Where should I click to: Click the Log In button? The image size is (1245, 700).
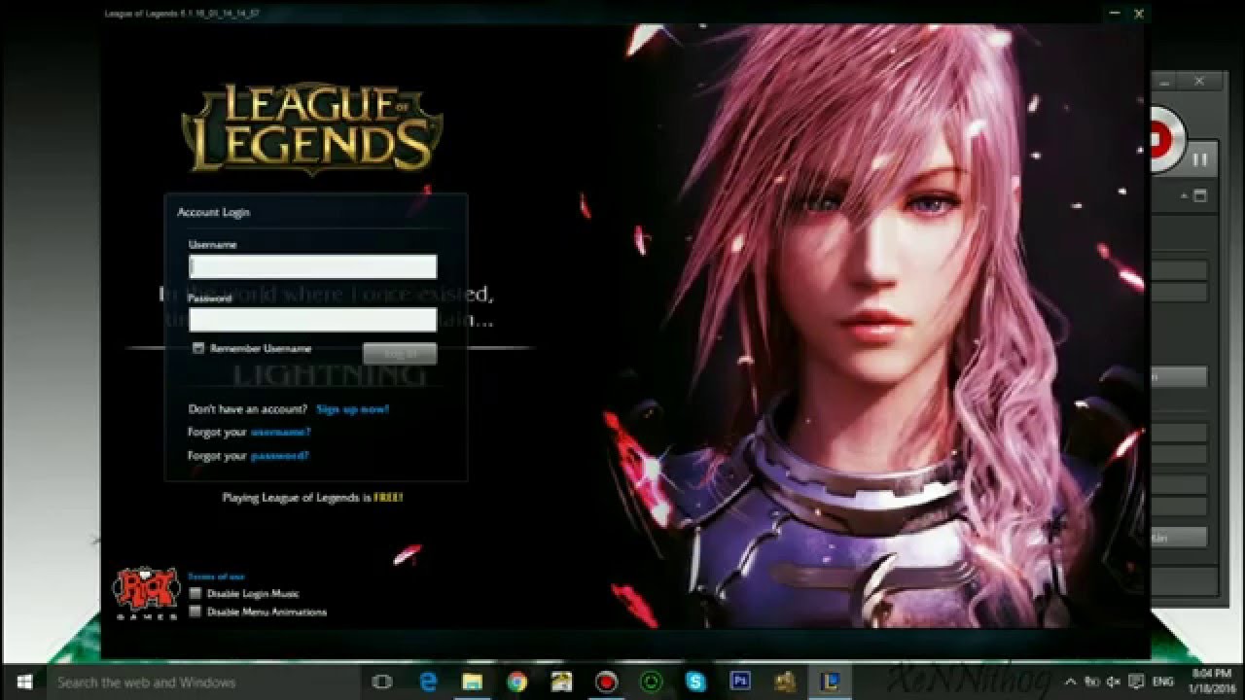click(400, 354)
